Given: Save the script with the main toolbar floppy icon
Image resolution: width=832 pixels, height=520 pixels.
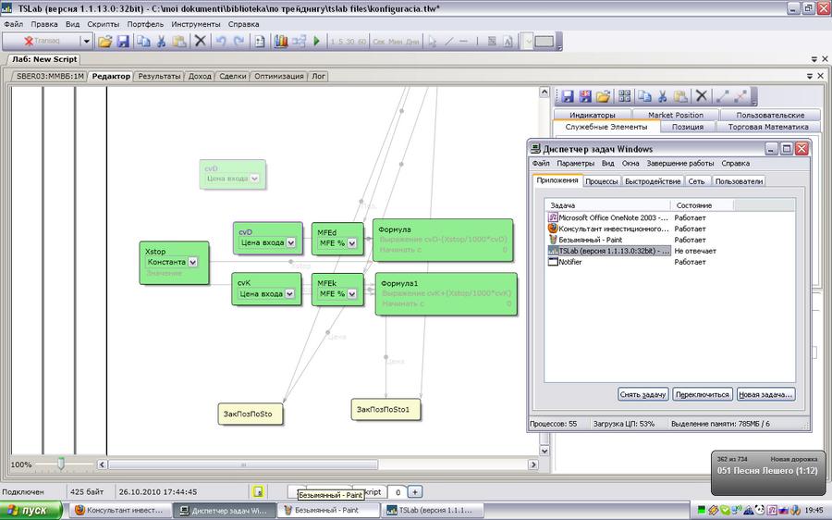Looking at the screenshot, I should point(122,42).
